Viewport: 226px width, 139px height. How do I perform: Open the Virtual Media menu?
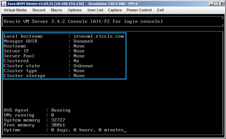15,10
